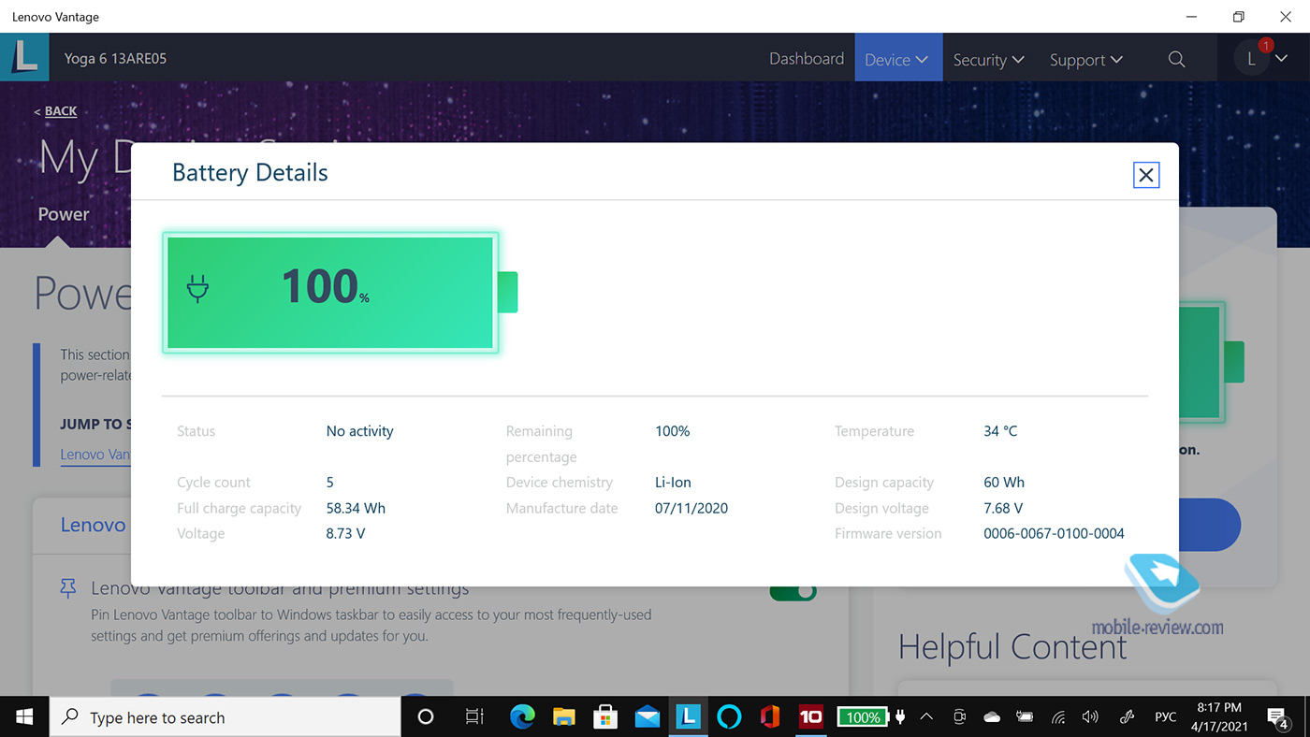This screenshot has width=1310, height=737.
Task: Open Wi-Fi network tray icon
Action: click(x=1058, y=717)
